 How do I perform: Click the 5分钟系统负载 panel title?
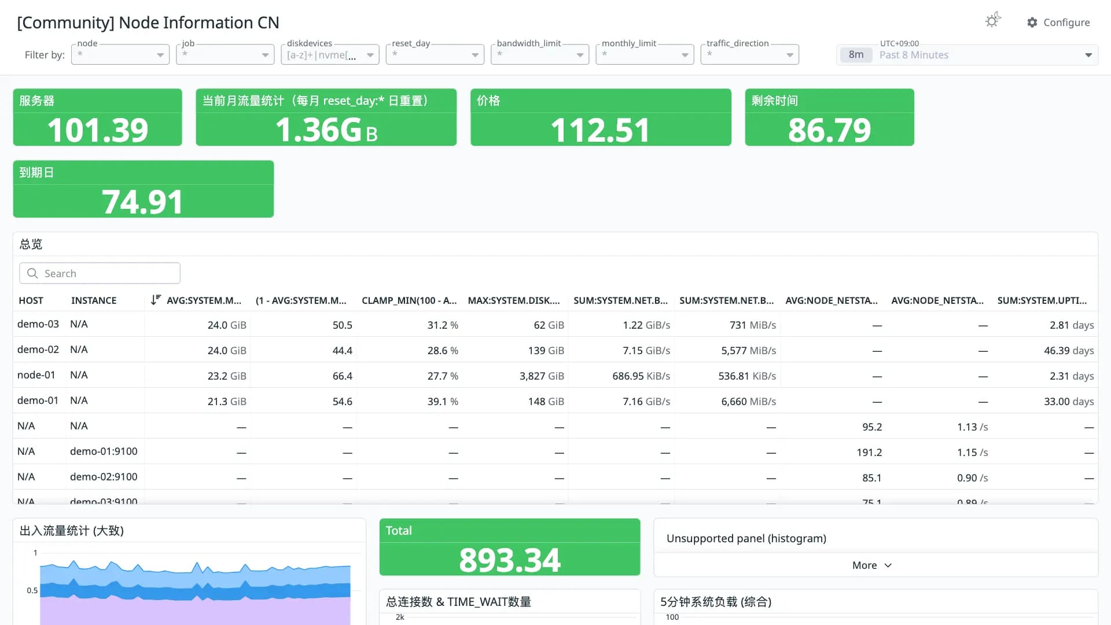click(716, 602)
